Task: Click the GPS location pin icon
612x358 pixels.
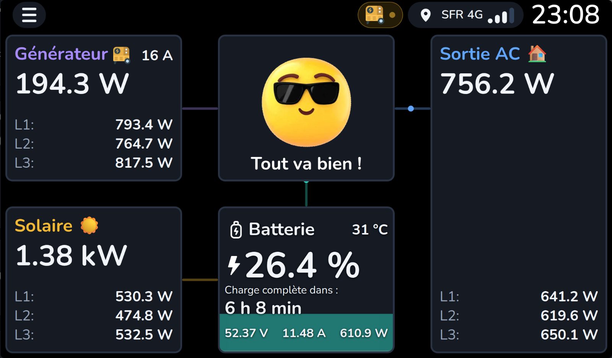Action: coord(425,15)
